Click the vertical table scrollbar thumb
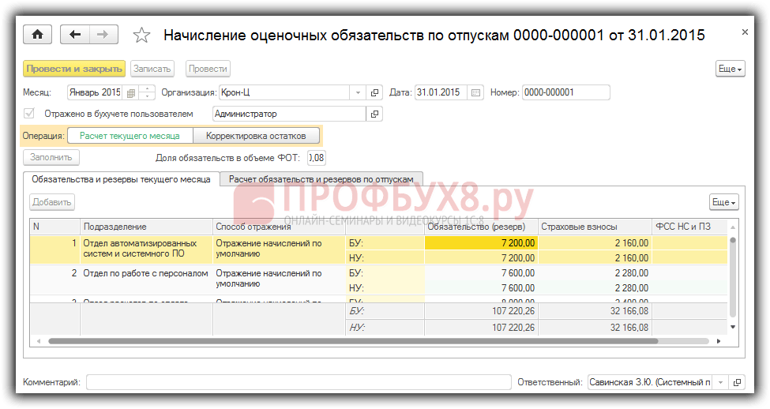Viewport: 770px width, 409px height. pyautogui.click(x=733, y=277)
